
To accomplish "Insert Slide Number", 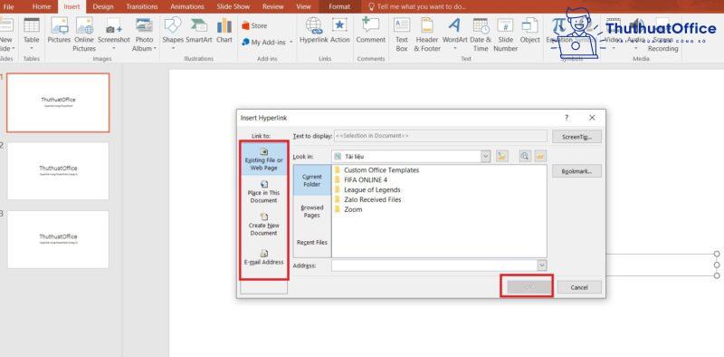I will pos(505,34).
